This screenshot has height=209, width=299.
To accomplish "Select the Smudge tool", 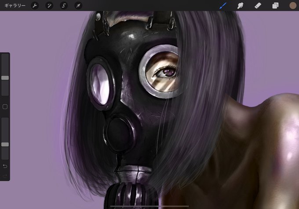I will 240,6.
